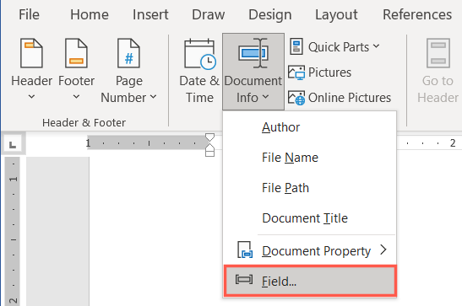Switch to the Layout tab

(x=336, y=14)
